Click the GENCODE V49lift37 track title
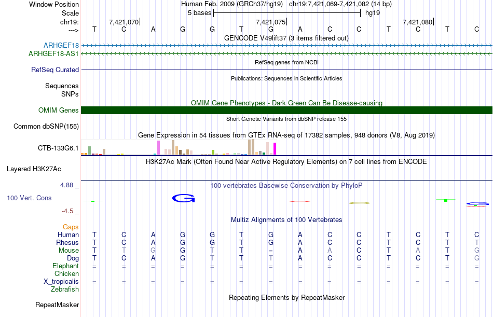This screenshot has width=493, height=317. (x=286, y=38)
